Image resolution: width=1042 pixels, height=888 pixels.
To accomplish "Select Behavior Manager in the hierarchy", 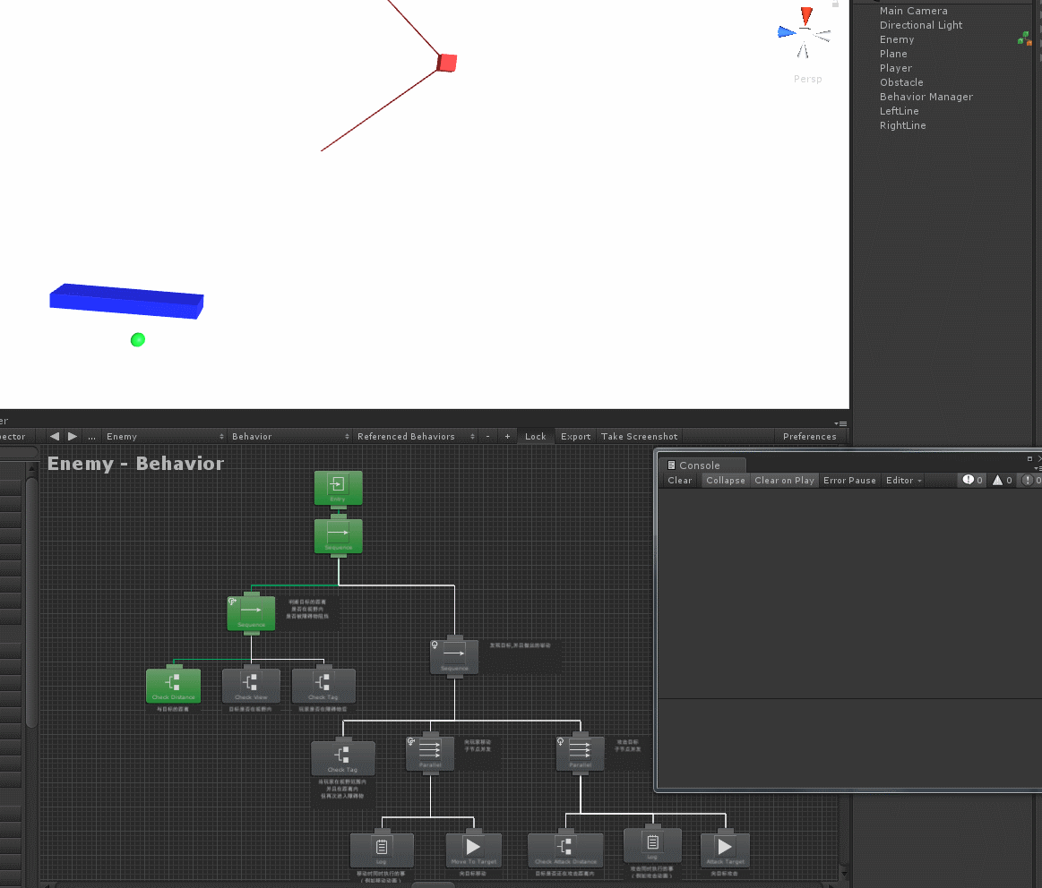I will (x=926, y=97).
